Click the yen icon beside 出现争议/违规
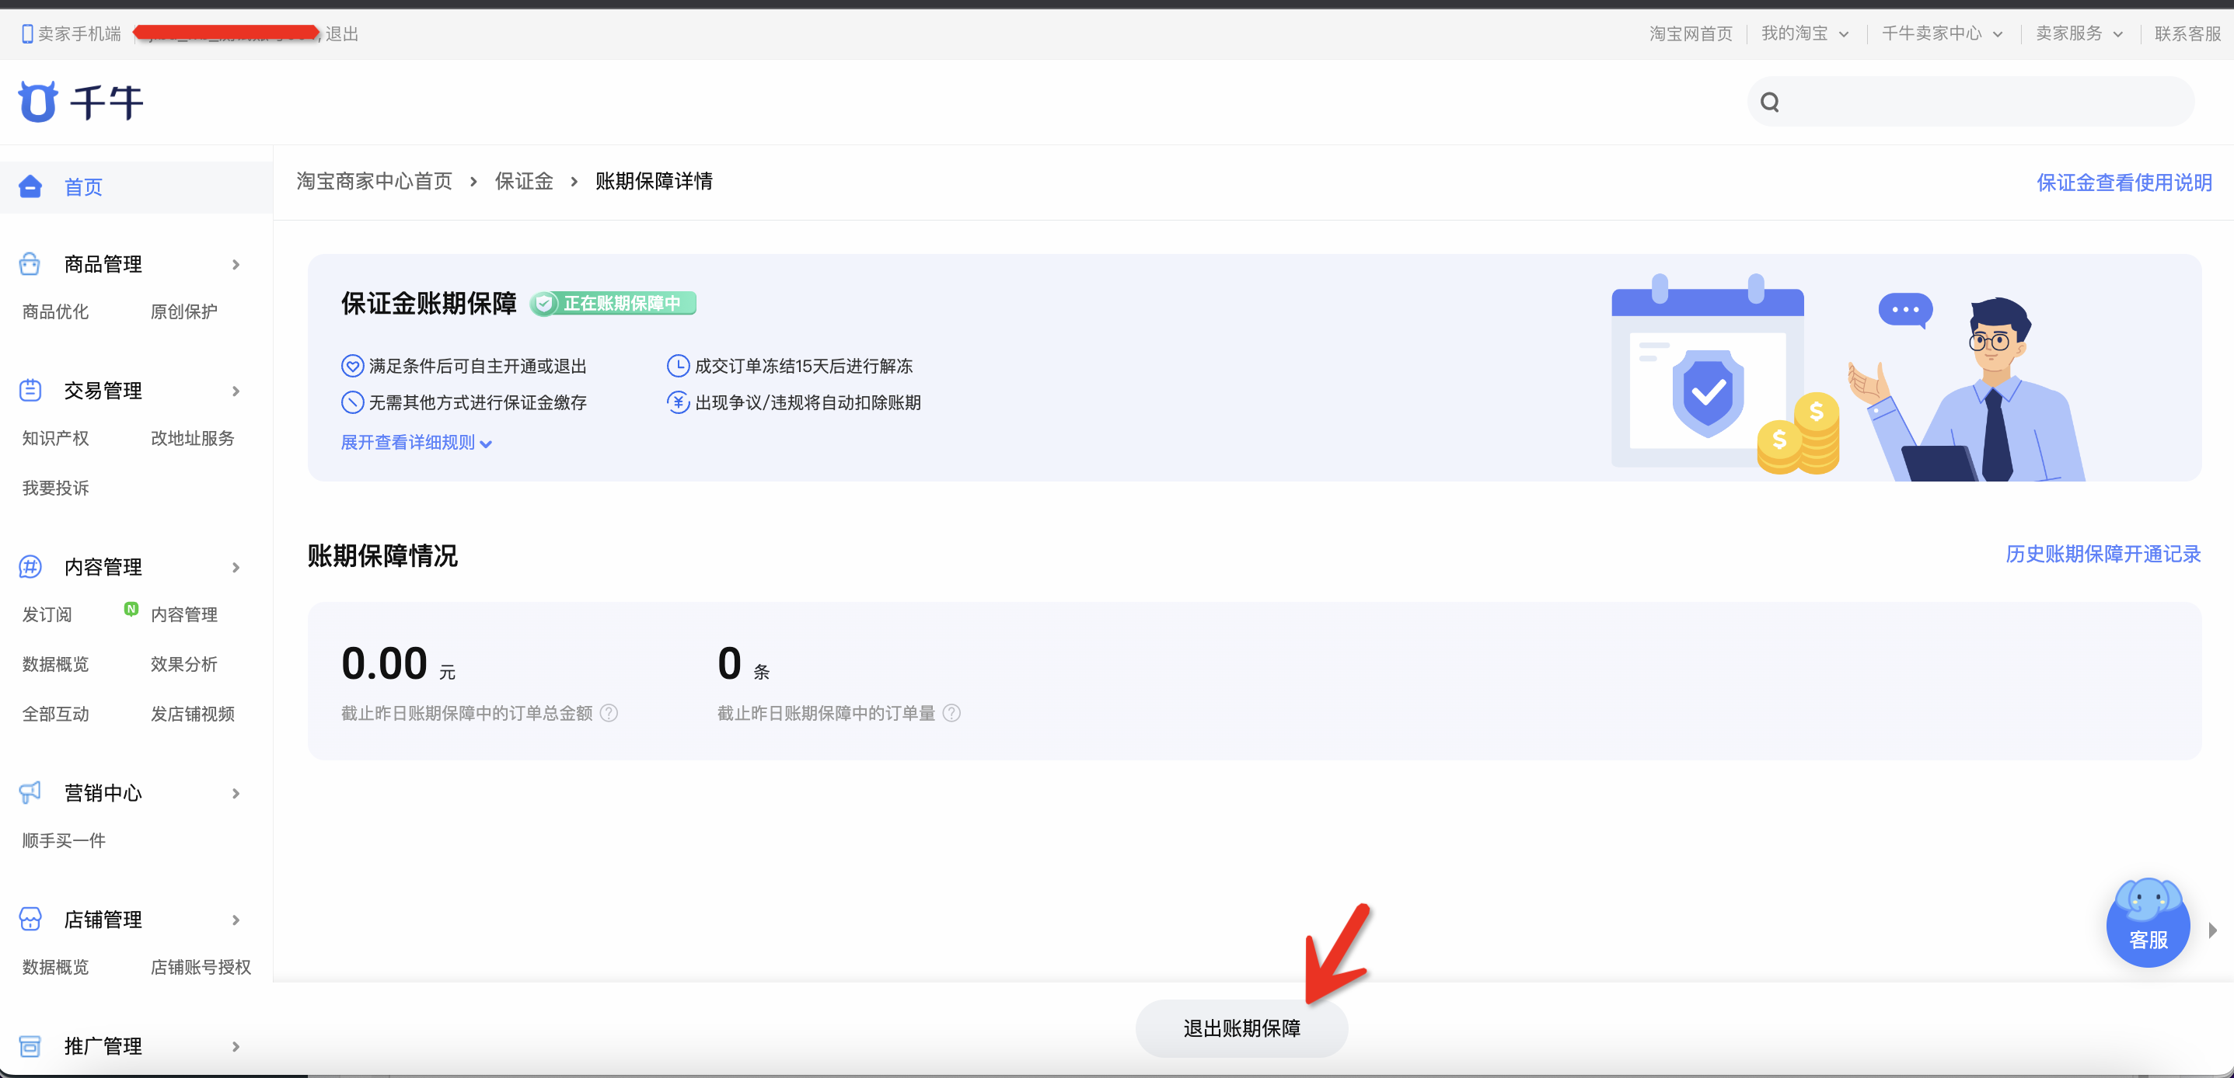 (677, 402)
